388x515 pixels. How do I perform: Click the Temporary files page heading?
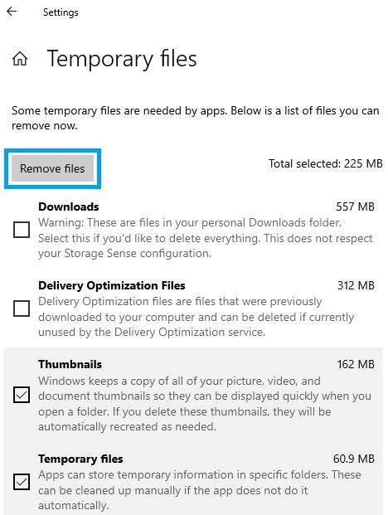point(122,60)
